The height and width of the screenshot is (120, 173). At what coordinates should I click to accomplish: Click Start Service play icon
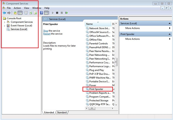click(x=53, y=13)
